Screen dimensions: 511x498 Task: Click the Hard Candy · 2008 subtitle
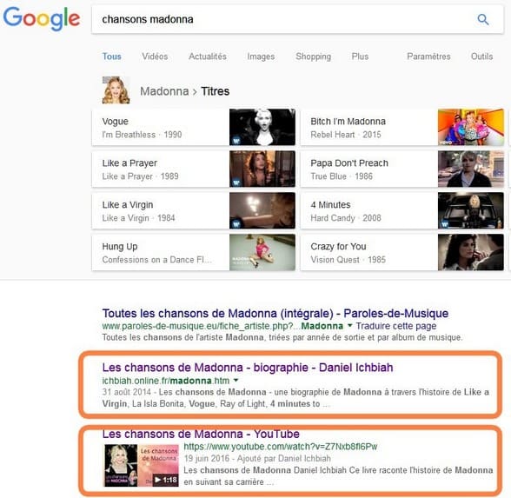[346, 218]
